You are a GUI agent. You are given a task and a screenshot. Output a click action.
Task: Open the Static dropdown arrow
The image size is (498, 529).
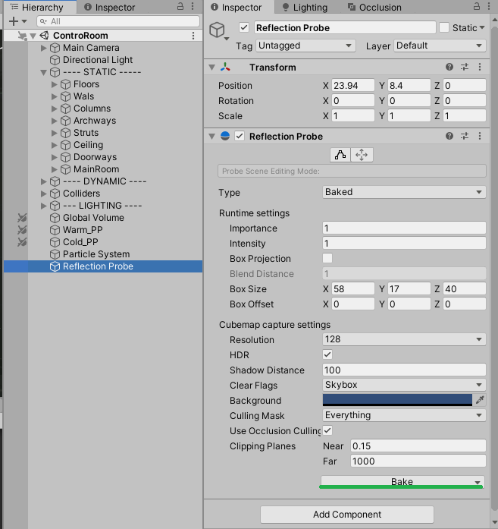tap(482, 27)
